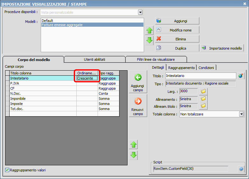Viewport: 249px width, 179px height.
Task: Click Modifica nome button
Action: coord(177,30)
